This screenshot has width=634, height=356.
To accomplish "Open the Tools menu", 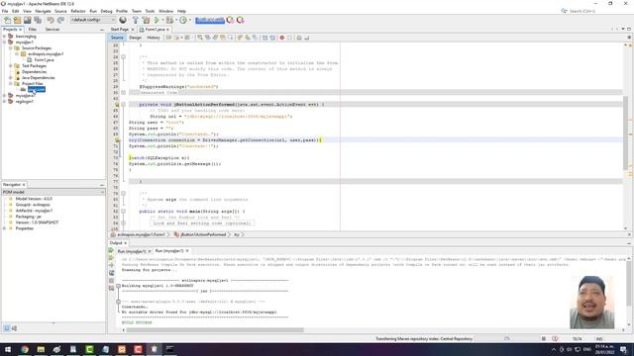I will click(150, 11).
